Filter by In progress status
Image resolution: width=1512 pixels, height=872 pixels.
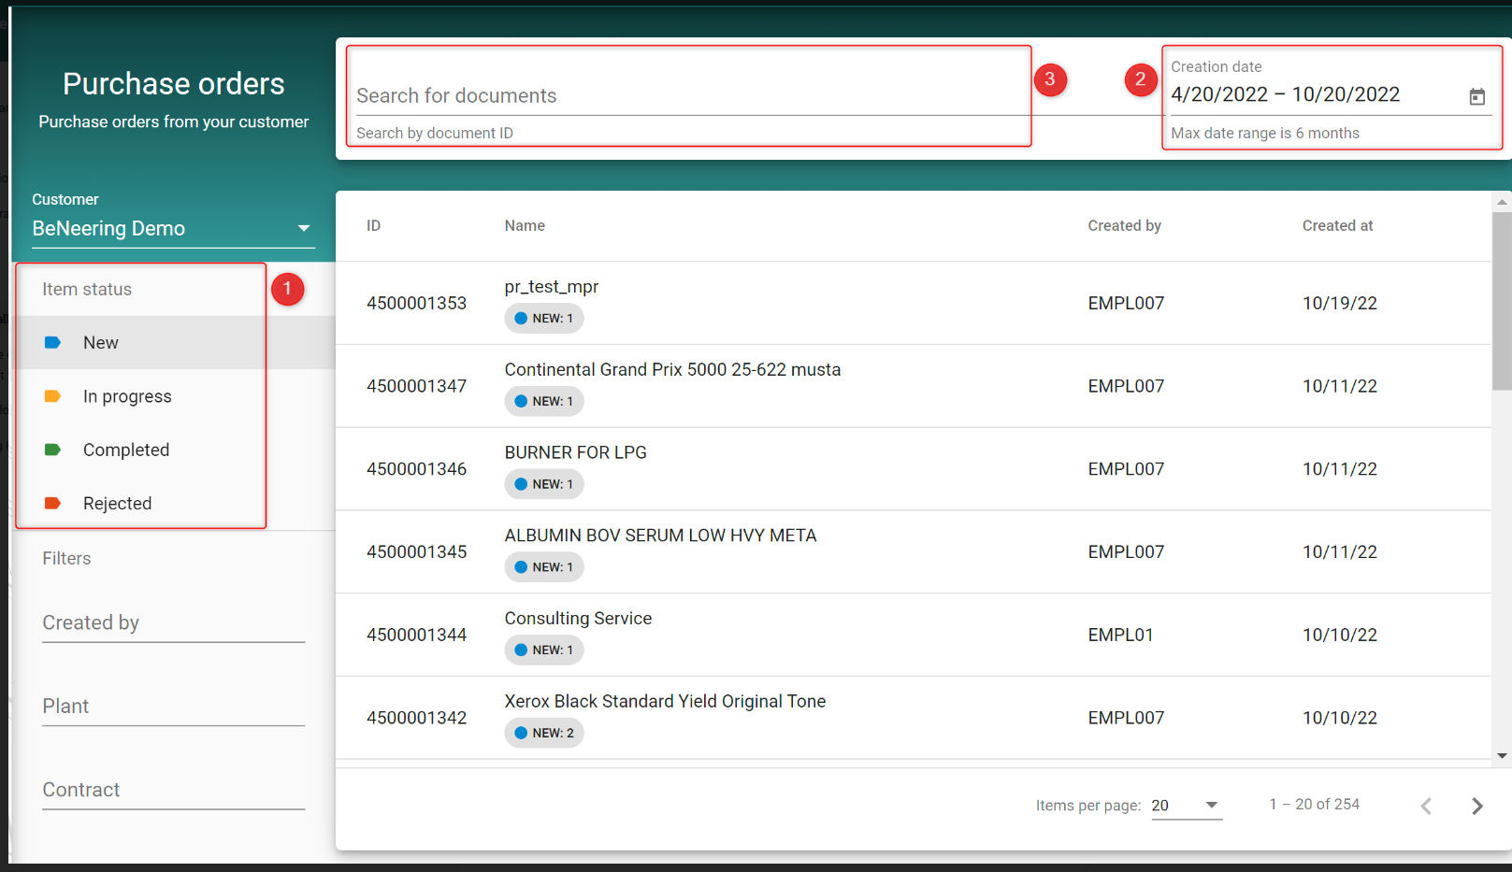point(127,396)
